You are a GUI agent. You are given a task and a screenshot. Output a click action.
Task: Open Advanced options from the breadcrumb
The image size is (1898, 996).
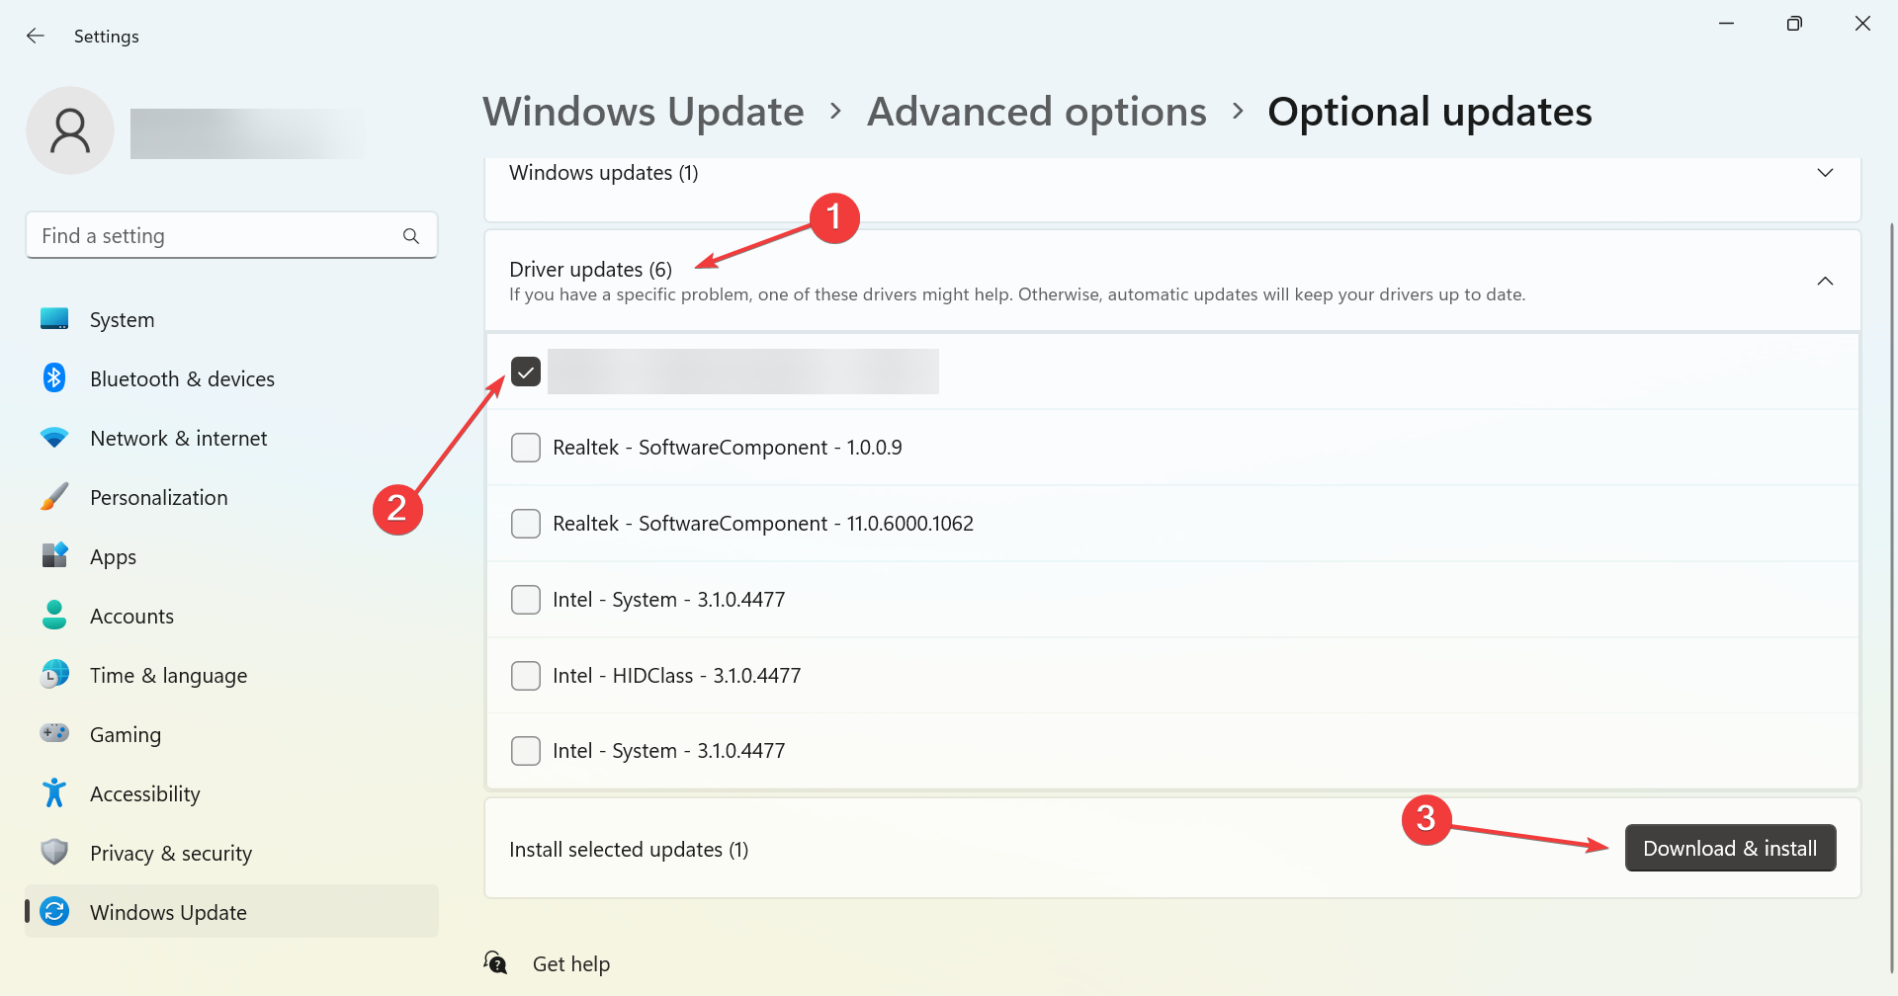tap(1036, 111)
